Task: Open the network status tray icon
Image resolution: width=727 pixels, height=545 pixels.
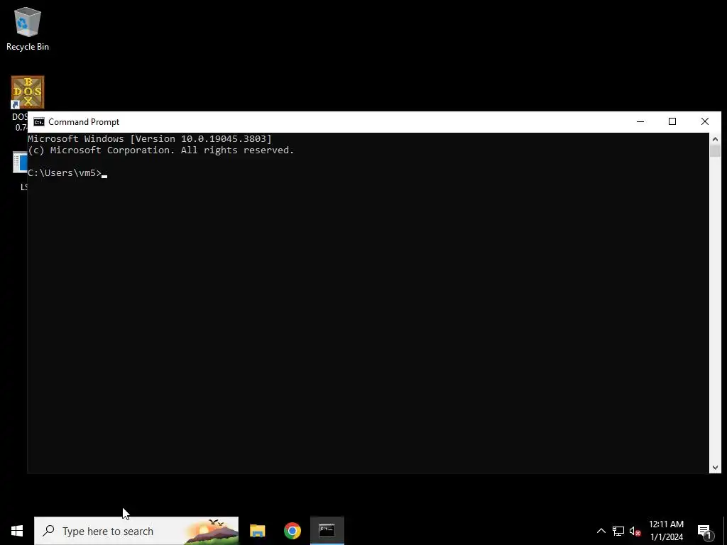Action: coord(618,531)
